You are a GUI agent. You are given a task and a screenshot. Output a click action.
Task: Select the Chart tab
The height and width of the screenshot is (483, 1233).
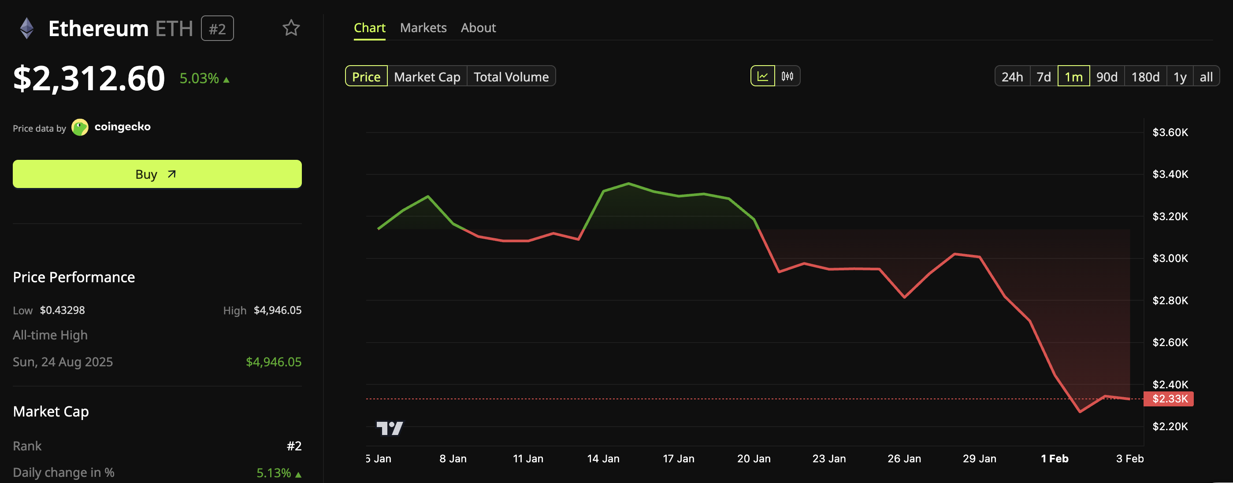(x=370, y=28)
